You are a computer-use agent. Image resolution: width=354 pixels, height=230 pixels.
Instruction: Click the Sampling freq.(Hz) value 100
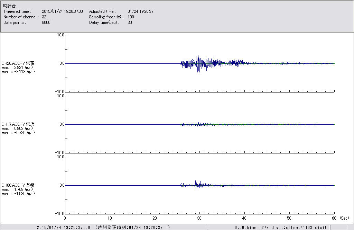pos(131,17)
